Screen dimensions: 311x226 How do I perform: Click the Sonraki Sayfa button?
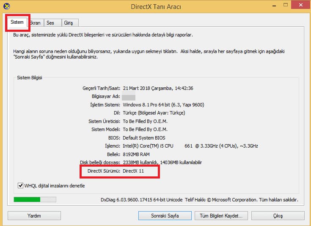pos(165,215)
